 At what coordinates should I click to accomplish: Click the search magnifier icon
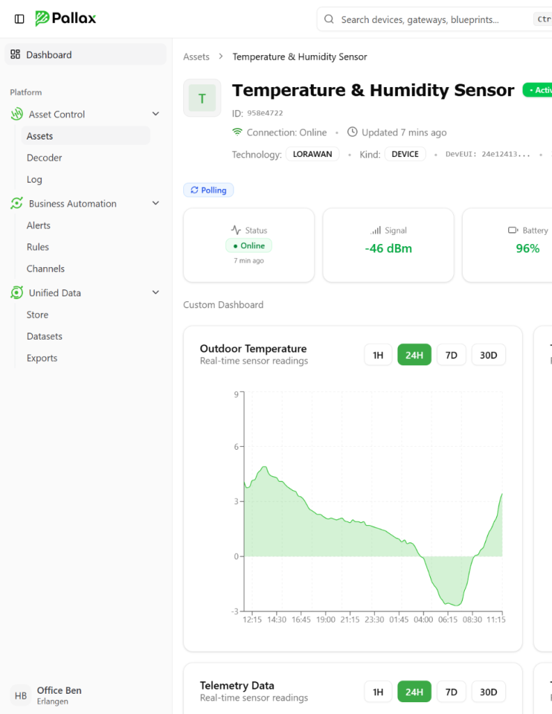point(329,20)
